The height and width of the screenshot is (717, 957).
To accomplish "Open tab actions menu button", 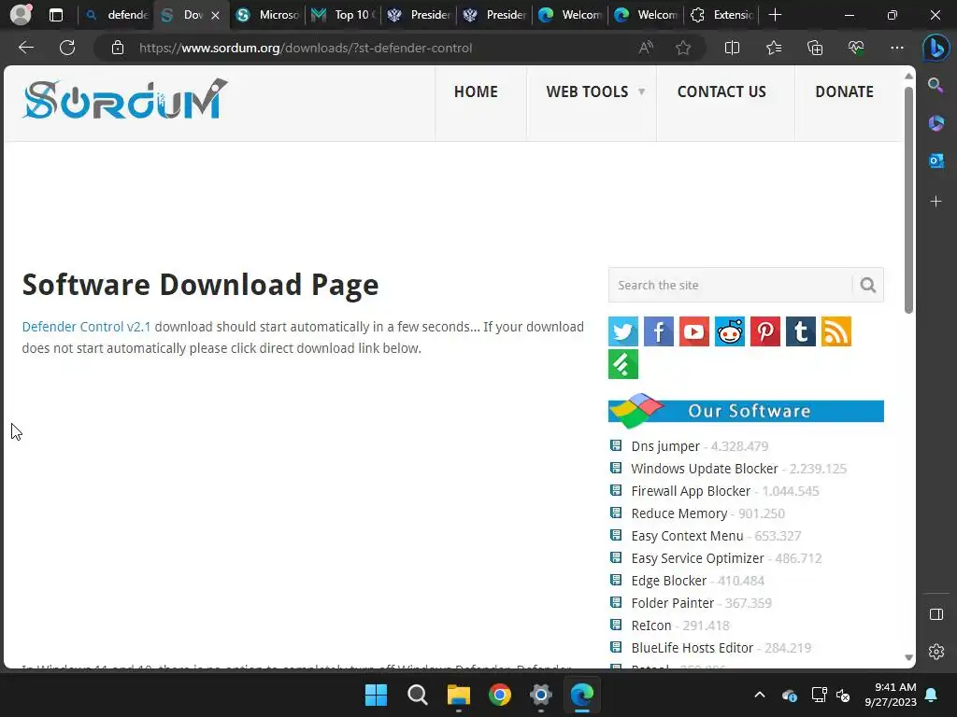I will (55, 15).
